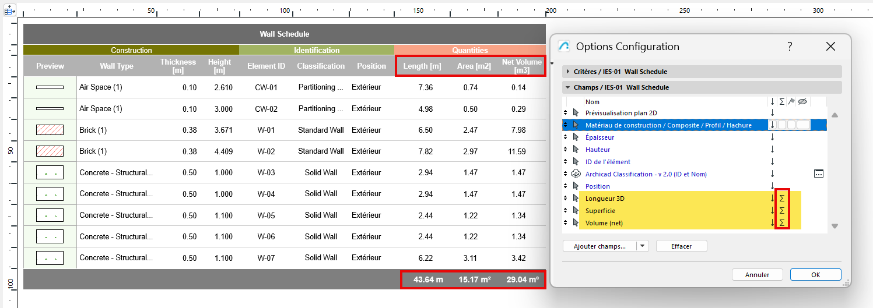Open the Ajouter champs dropdown arrow
The image size is (873, 308).
(x=643, y=246)
